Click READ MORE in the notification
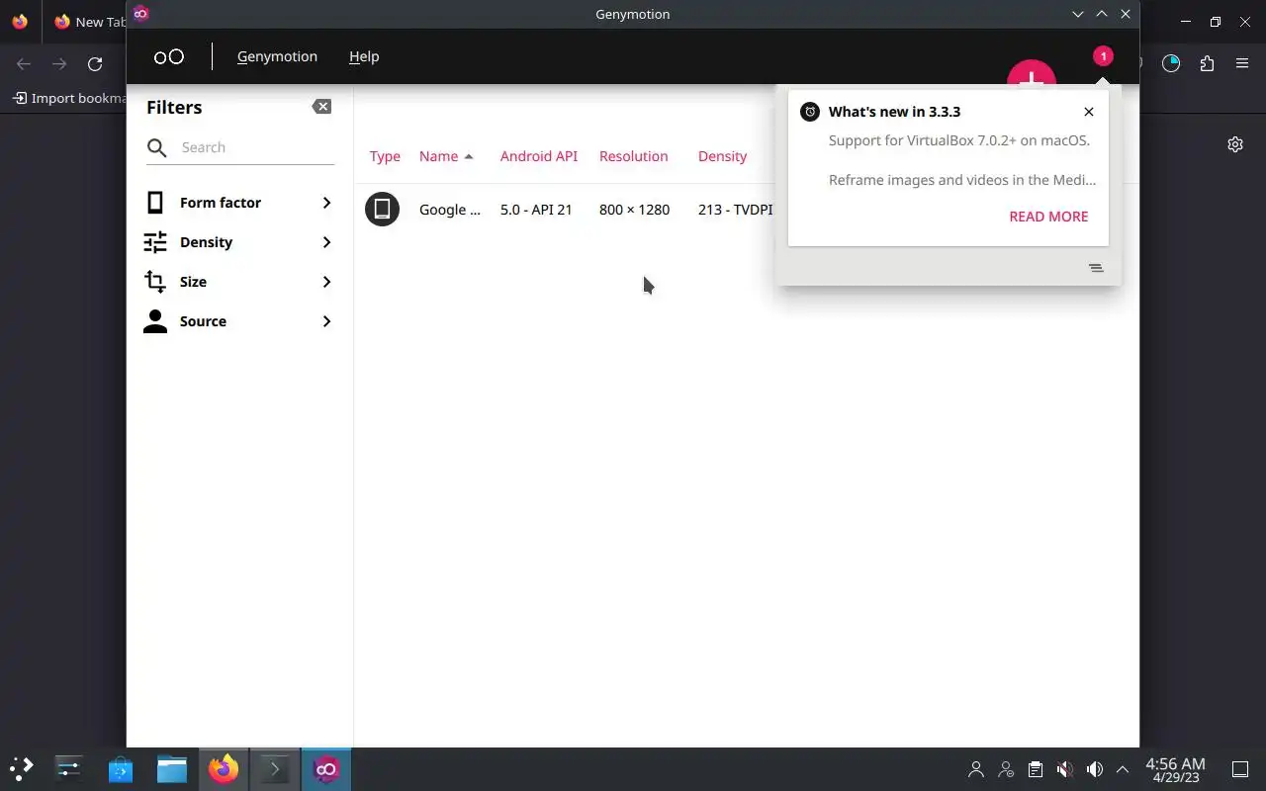The height and width of the screenshot is (791, 1266). tap(1048, 217)
